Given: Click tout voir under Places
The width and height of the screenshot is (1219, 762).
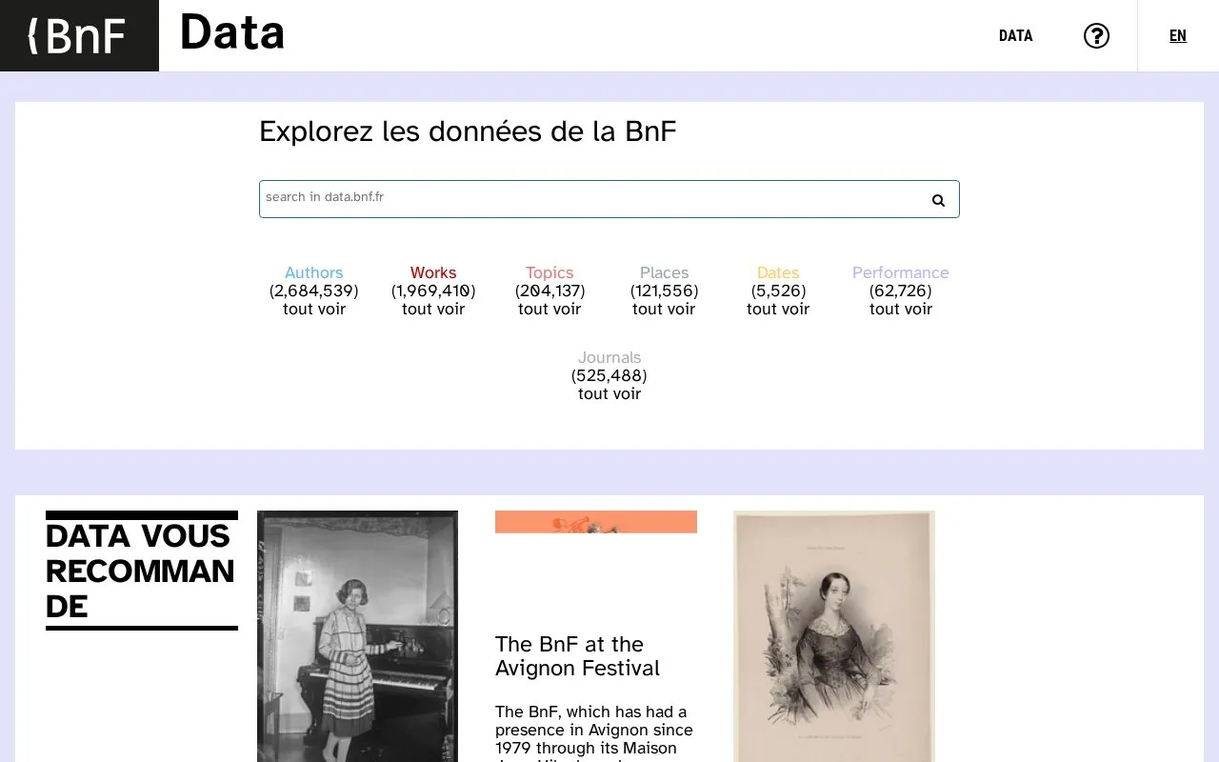Looking at the screenshot, I should 664,309.
